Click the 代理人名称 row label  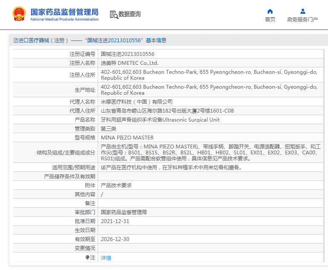click(x=82, y=102)
